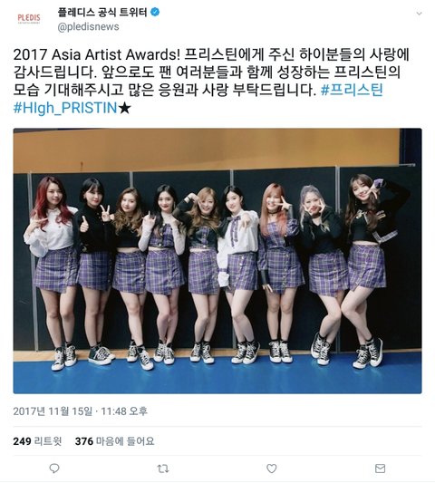Click the blue verified badge
This screenshot has height=483, width=435.
(x=155, y=13)
